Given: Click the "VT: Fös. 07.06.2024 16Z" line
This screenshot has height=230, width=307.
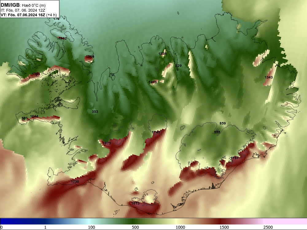Looking at the screenshot, I should point(23,15).
